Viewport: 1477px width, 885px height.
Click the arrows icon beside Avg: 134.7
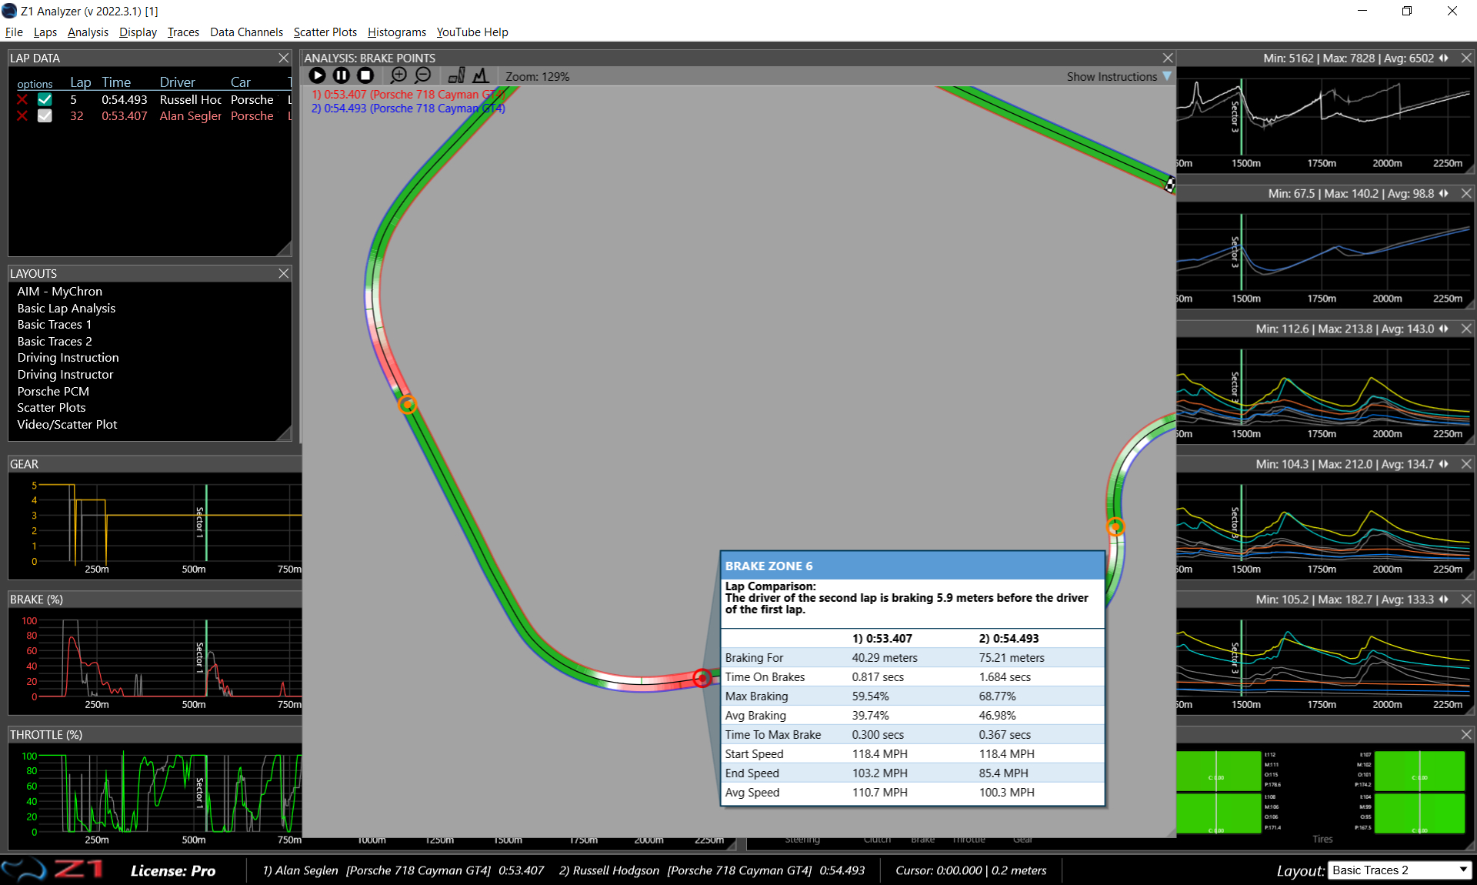point(1444,464)
